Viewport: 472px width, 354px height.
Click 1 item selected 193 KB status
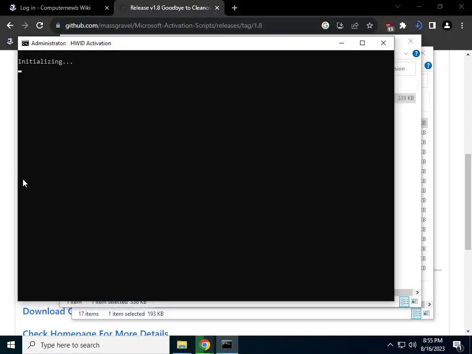[x=136, y=313]
